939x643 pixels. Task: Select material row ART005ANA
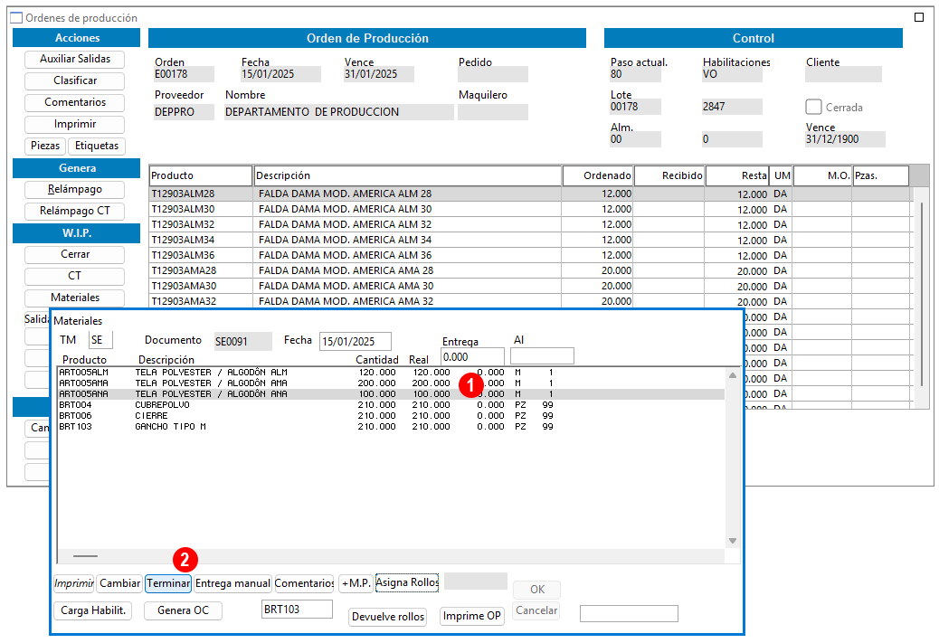(x=391, y=394)
